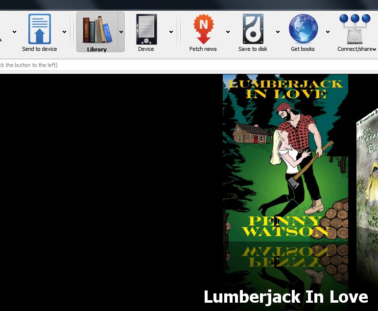Click the Fetch news icon

[x=204, y=29]
